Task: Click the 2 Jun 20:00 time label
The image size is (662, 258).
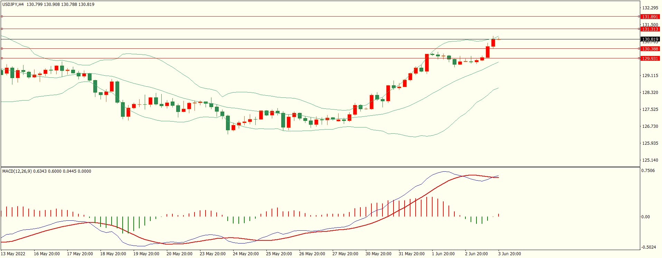Action: point(476,254)
